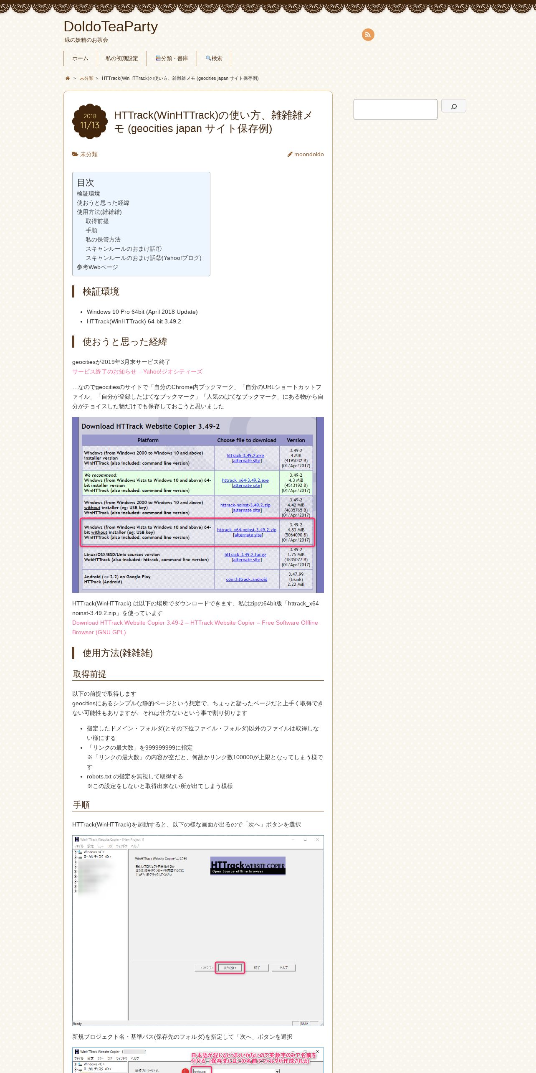
Task: Open the RSS feed icon
Action: click(x=368, y=35)
